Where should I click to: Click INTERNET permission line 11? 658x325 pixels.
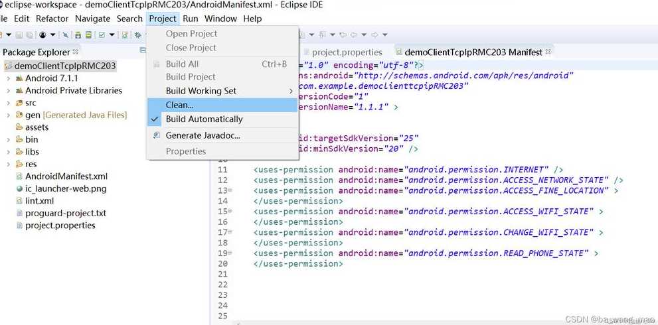tap(408, 169)
